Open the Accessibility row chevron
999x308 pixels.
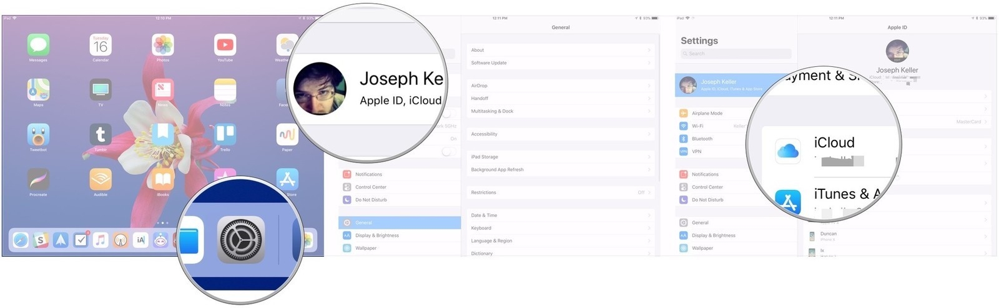[x=649, y=134]
